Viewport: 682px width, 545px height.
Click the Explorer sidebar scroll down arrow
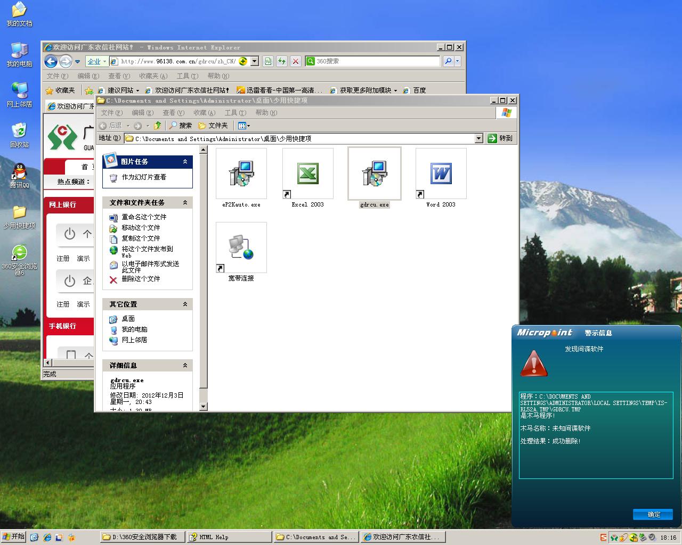point(203,407)
